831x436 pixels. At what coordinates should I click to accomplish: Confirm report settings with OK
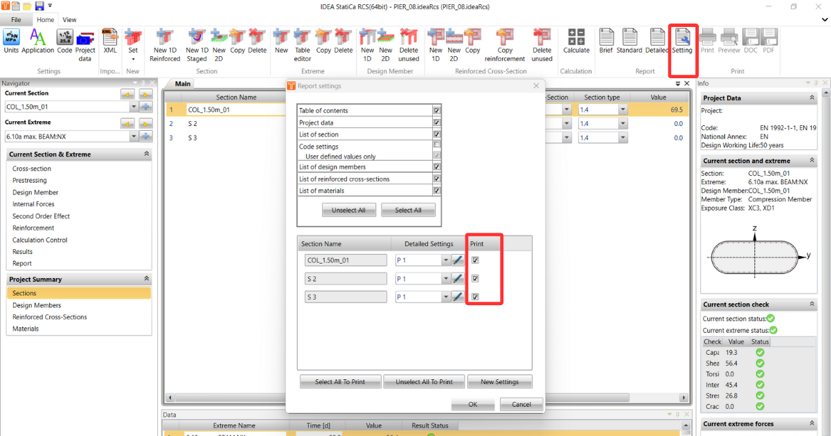473,404
